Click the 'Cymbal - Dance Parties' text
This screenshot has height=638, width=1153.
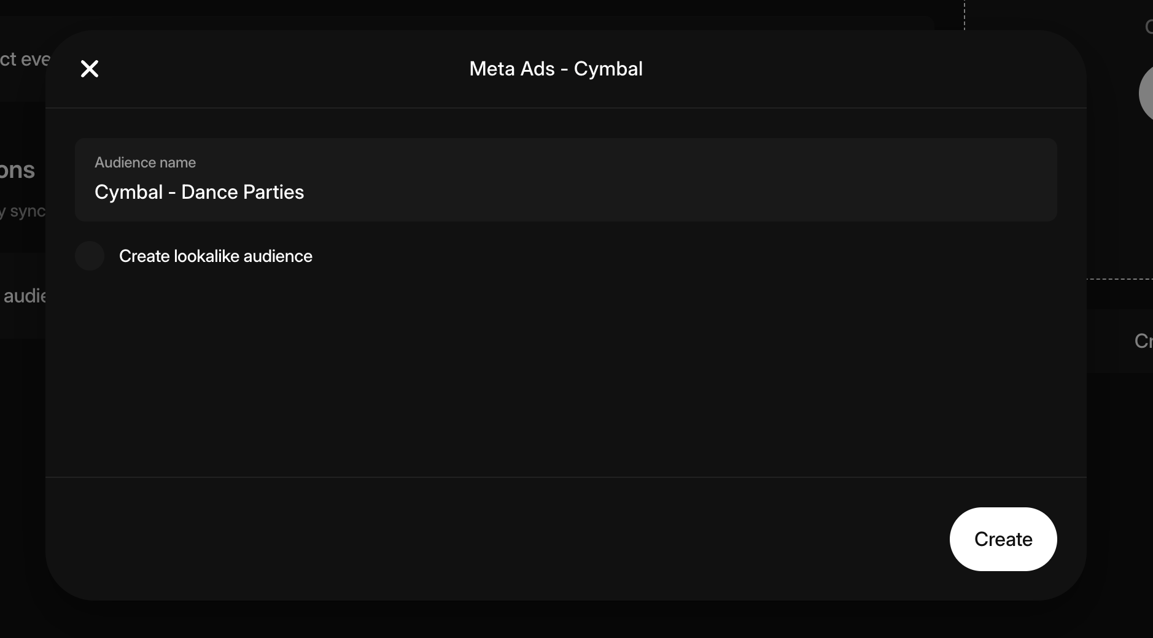coord(199,192)
